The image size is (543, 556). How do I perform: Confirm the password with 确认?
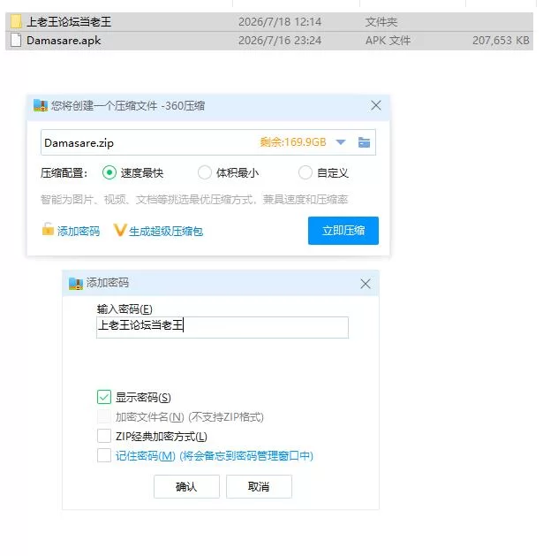pyautogui.click(x=186, y=486)
